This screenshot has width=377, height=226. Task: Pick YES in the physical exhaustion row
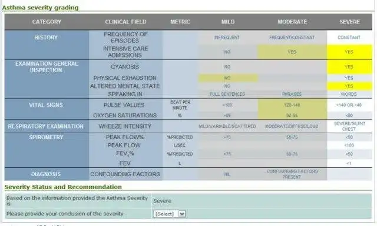[349, 78]
